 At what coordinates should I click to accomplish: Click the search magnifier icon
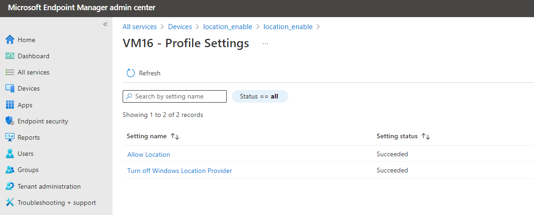[x=129, y=96]
